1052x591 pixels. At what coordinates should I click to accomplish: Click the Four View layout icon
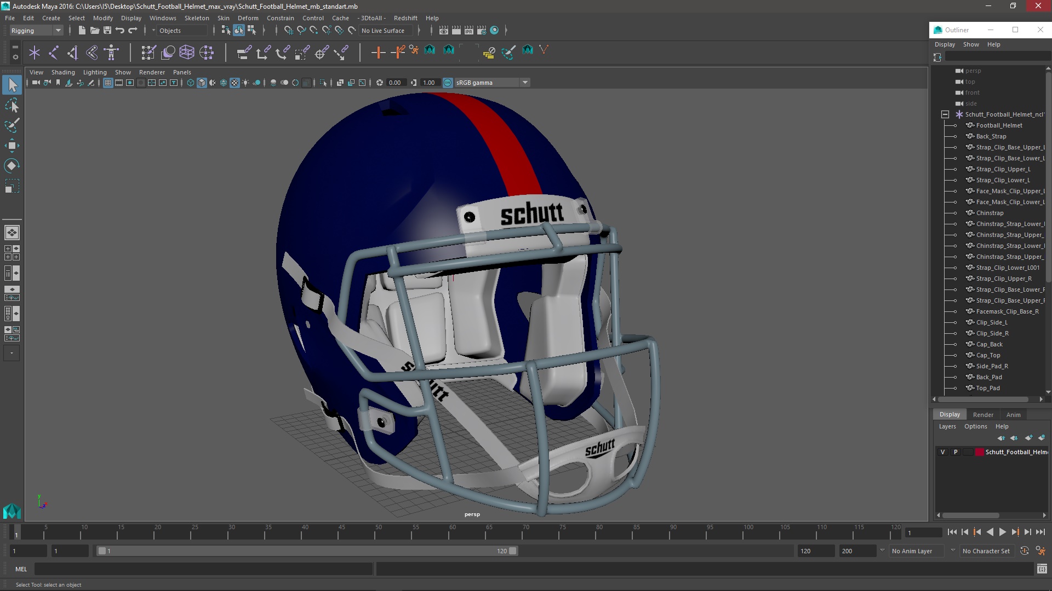point(12,253)
